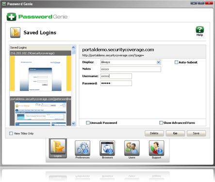Click the Saved Logins folder star icon
Viewport: 215px width, 182px height.
(16, 33)
